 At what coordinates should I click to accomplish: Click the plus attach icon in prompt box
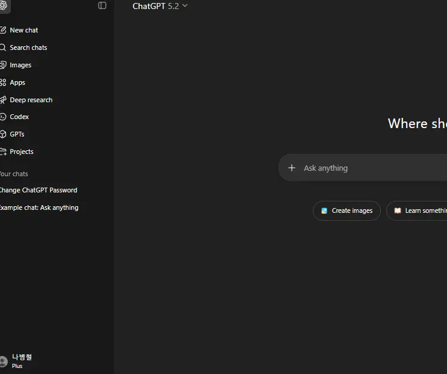pos(292,168)
